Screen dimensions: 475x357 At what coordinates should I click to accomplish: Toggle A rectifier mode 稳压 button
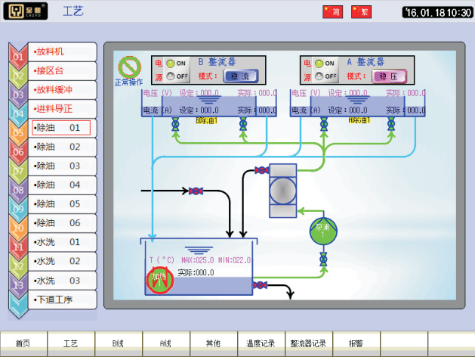(390, 76)
